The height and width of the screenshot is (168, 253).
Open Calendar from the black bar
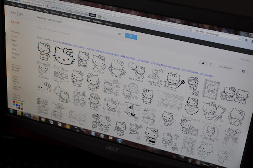pos(98,21)
